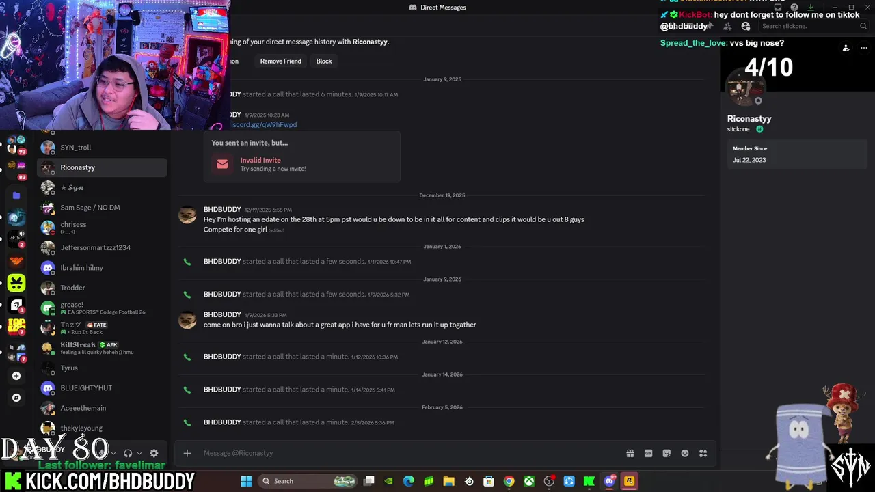Image resolution: width=875 pixels, height=492 pixels.
Task: Open NVIDIA app from taskbar
Action: pos(389,481)
